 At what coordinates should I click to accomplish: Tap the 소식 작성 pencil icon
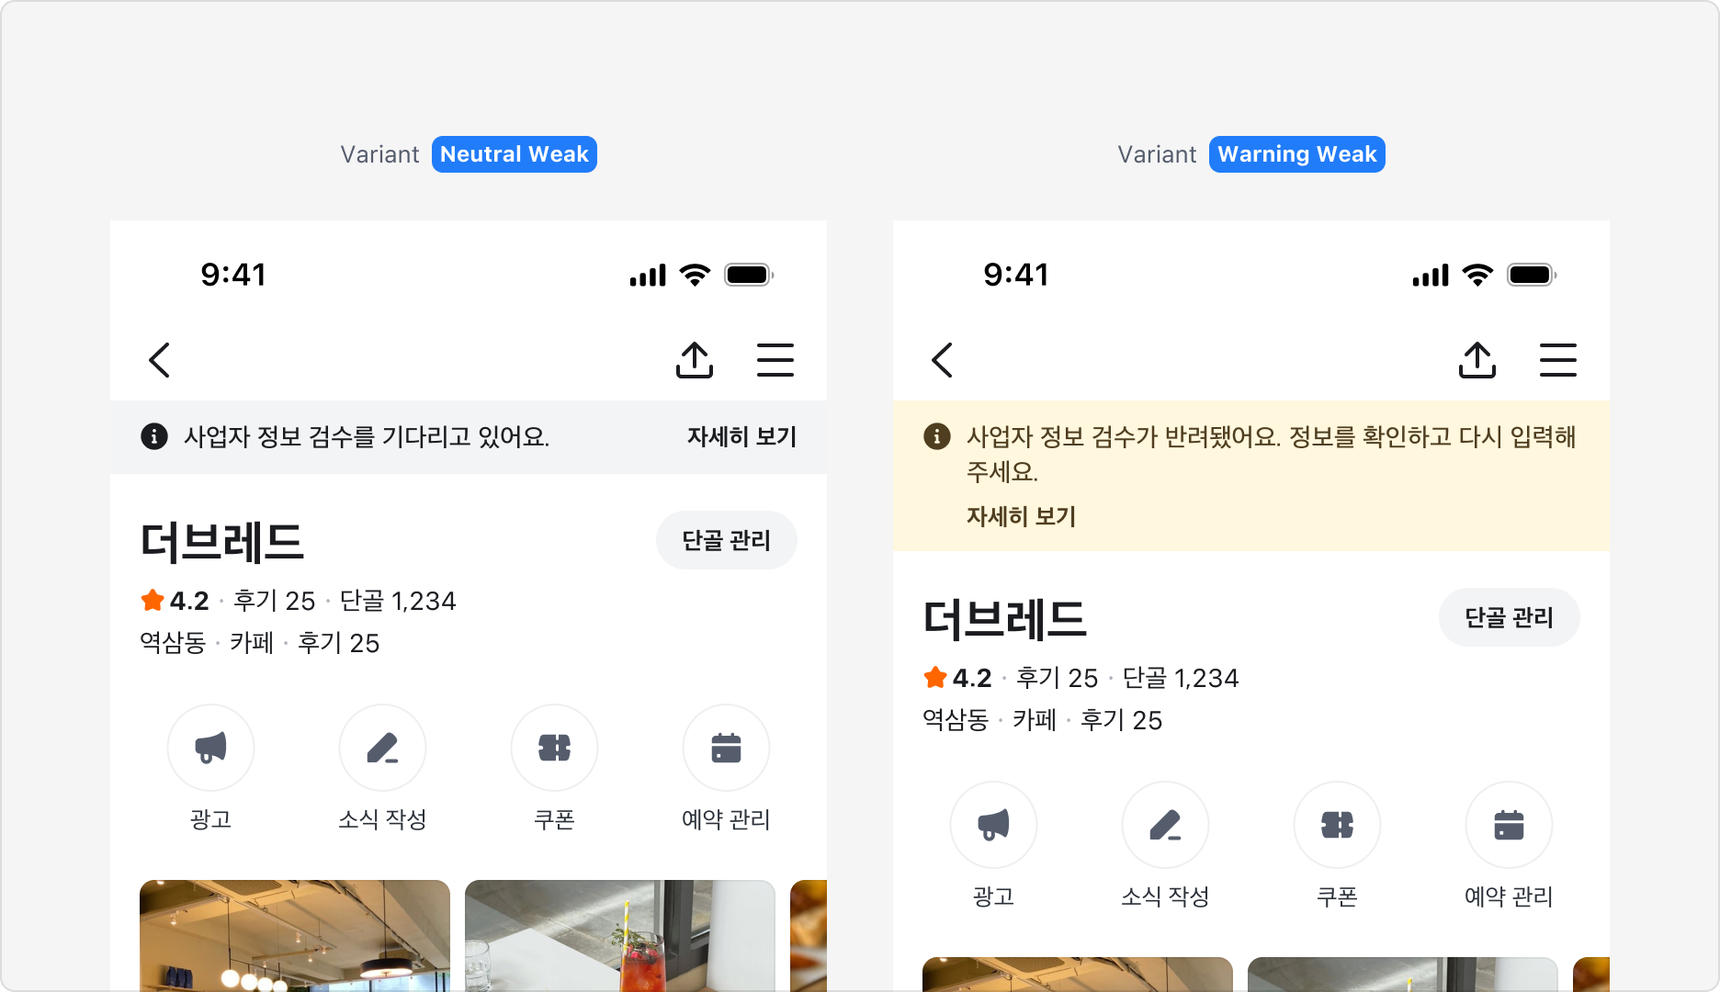[382, 748]
